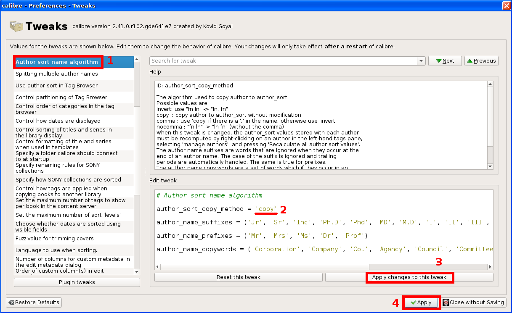Select Control partitioning of Tag Browser
Viewport: 512px width, 313px height.
click(x=74, y=97)
